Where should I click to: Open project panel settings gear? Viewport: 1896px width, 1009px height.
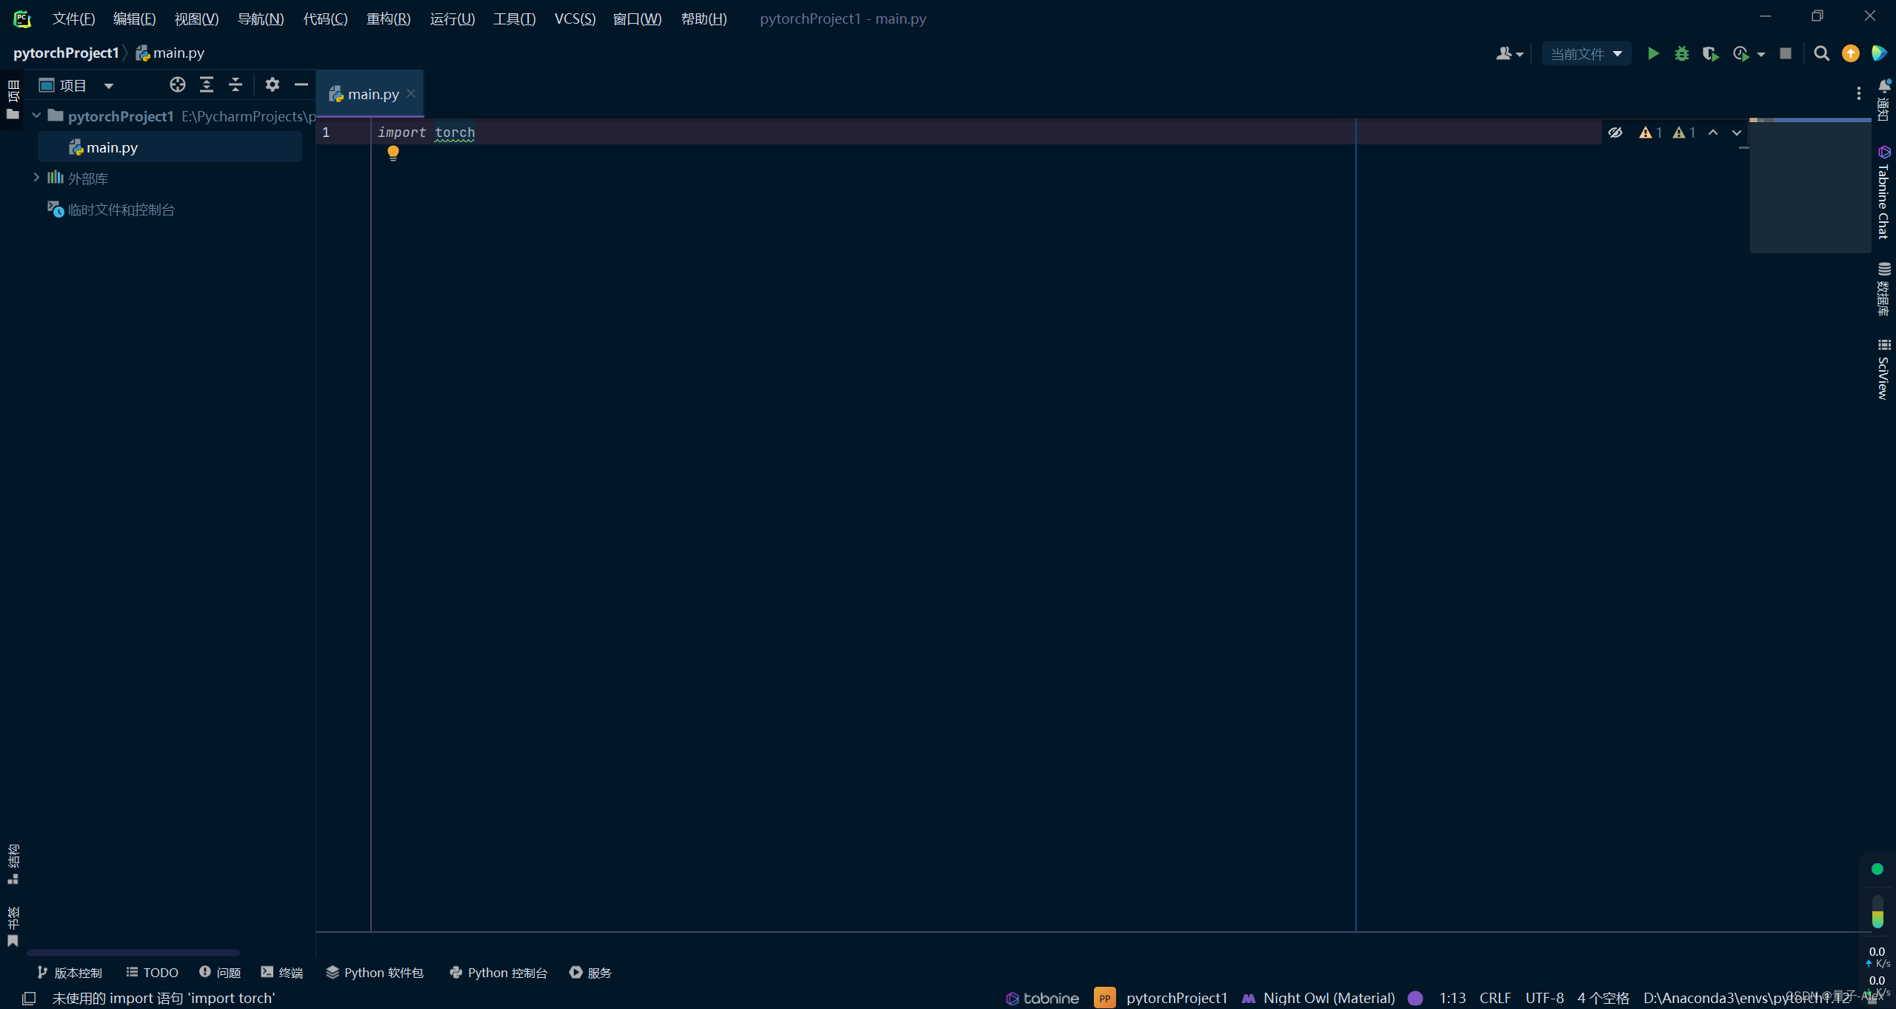[x=272, y=84]
